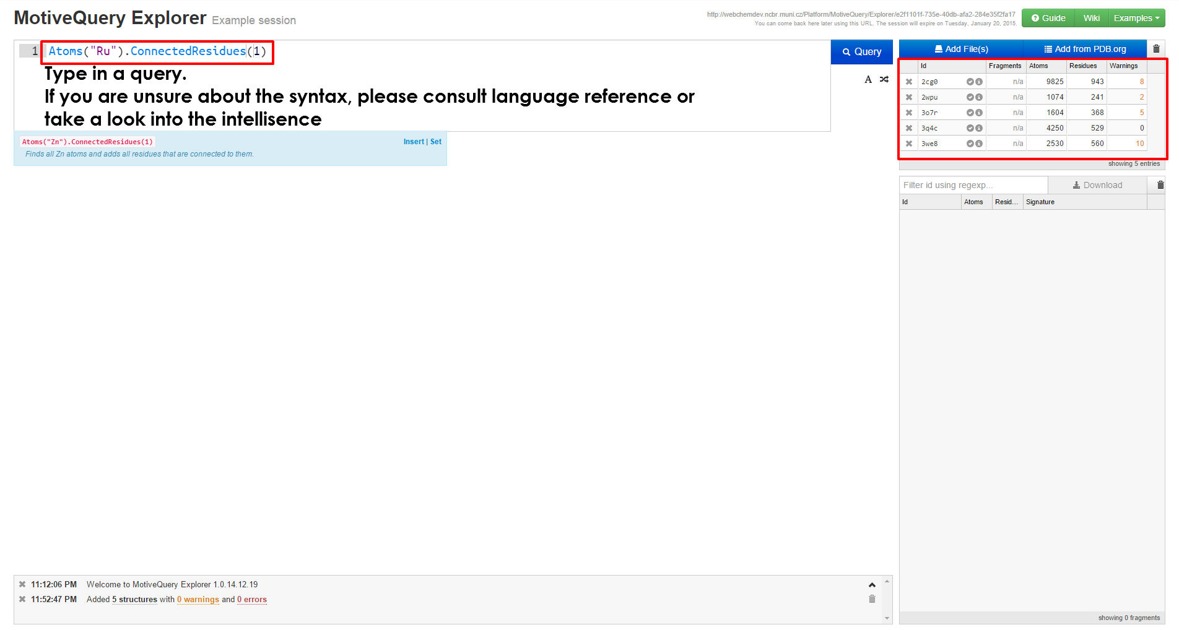Click trash icon next to Download button

[x=1160, y=185]
